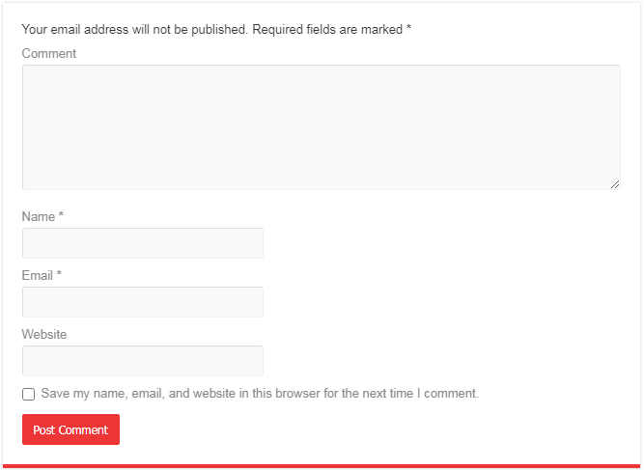Click inside the Comment text area
This screenshot has width=644, height=470.
322,127
